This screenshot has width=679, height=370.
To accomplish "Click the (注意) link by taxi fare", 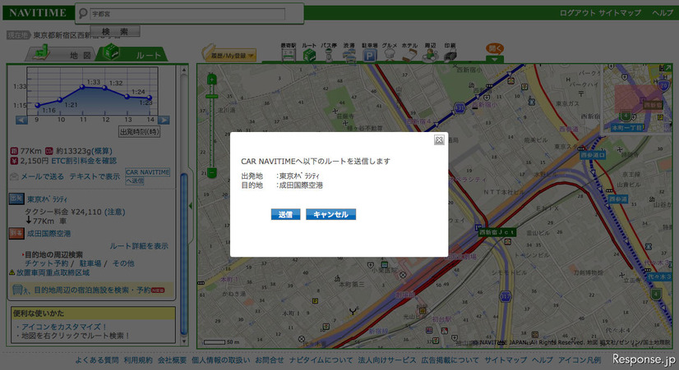I will (115, 212).
